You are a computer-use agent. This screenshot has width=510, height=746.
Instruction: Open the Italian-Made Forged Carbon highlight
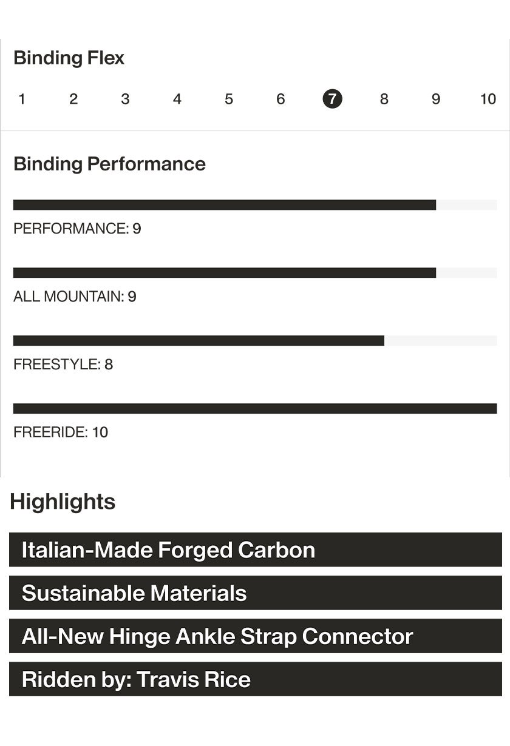click(x=256, y=549)
